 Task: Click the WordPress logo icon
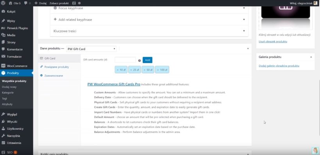(3, 3)
